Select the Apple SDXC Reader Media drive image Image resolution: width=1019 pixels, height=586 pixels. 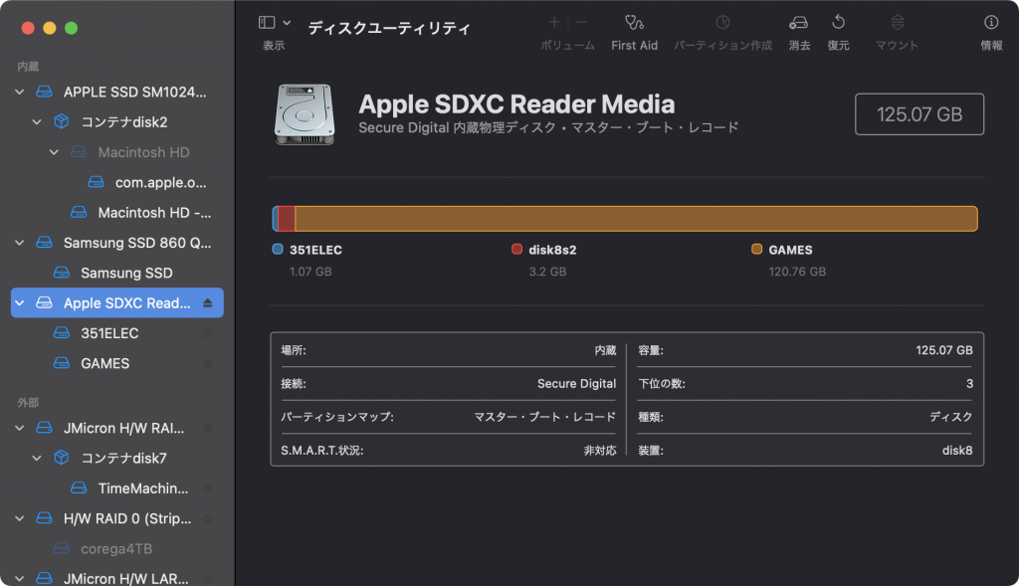(305, 114)
